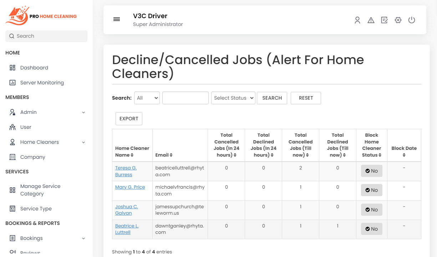
Task: Click the alert warning icon in the top bar
Action: (x=371, y=20)
